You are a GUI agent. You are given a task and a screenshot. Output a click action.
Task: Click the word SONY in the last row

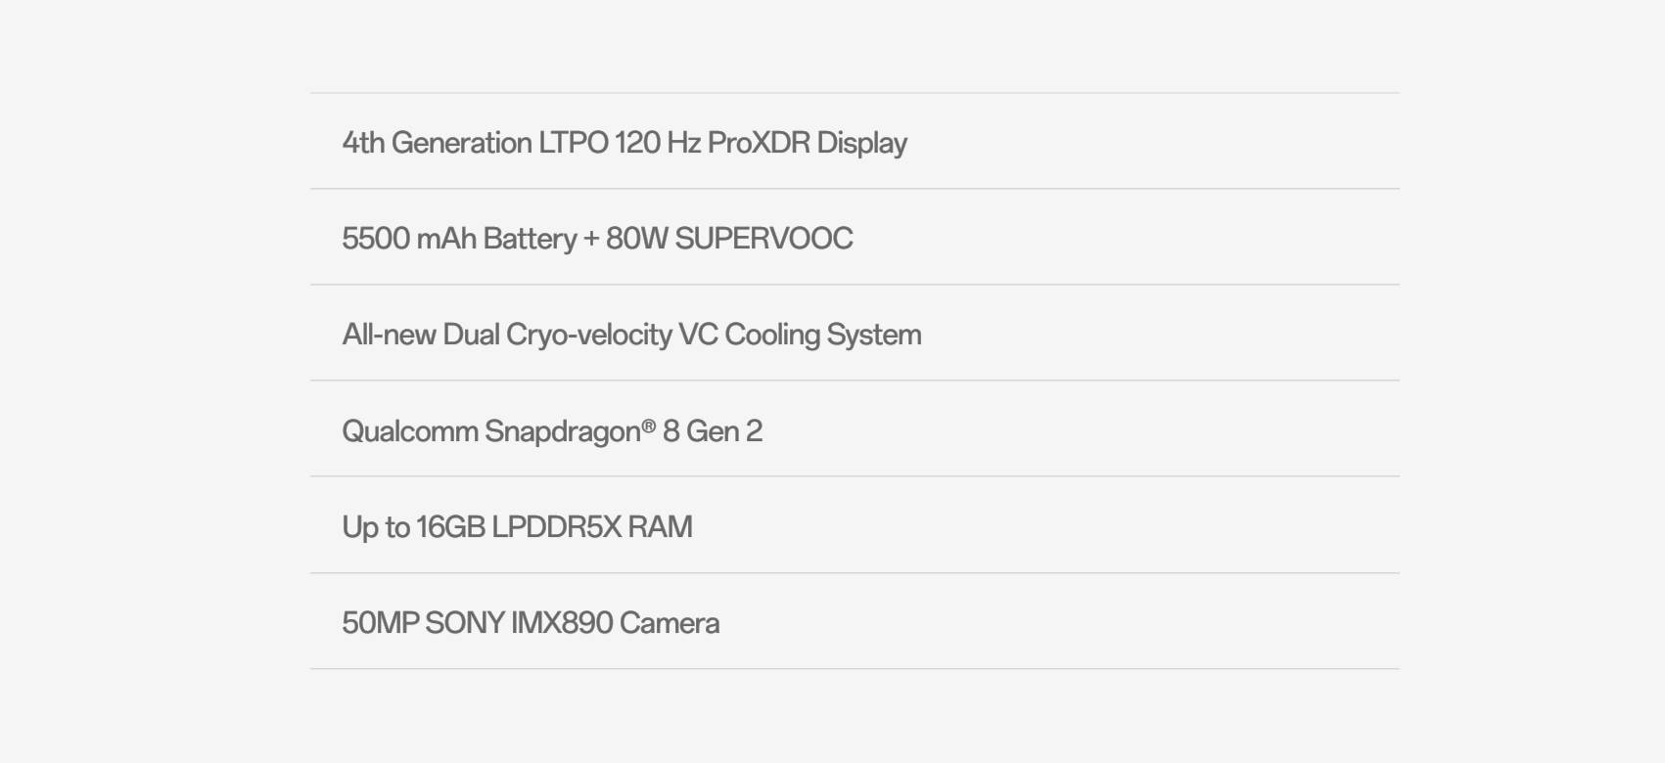click(465, 623)
